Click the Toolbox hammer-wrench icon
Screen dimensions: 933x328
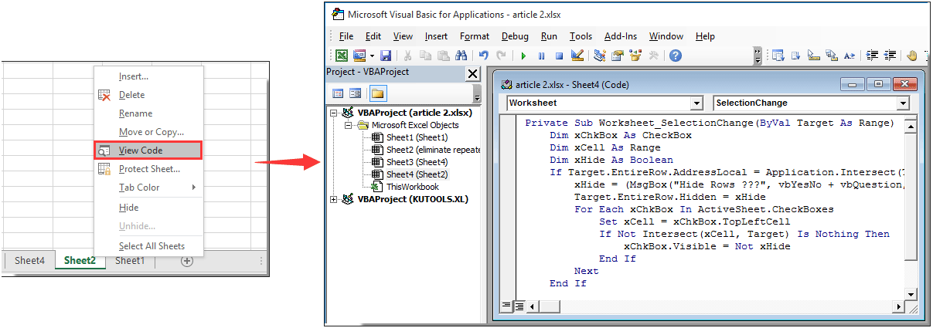coord(653,56)
